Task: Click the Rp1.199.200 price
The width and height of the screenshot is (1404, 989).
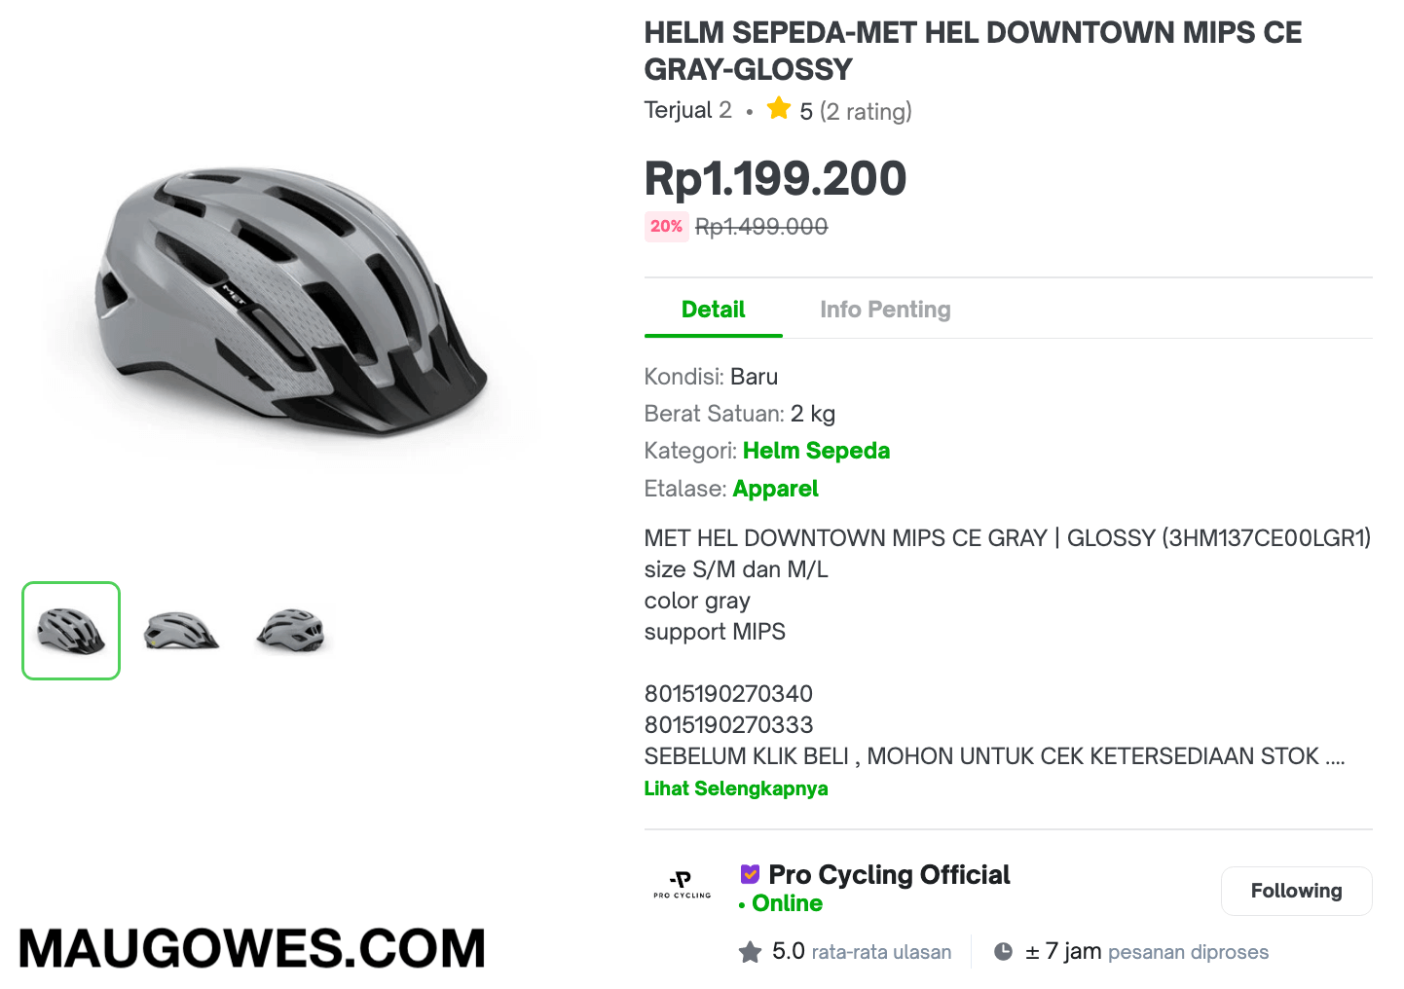Action: (x=775, y=178)
